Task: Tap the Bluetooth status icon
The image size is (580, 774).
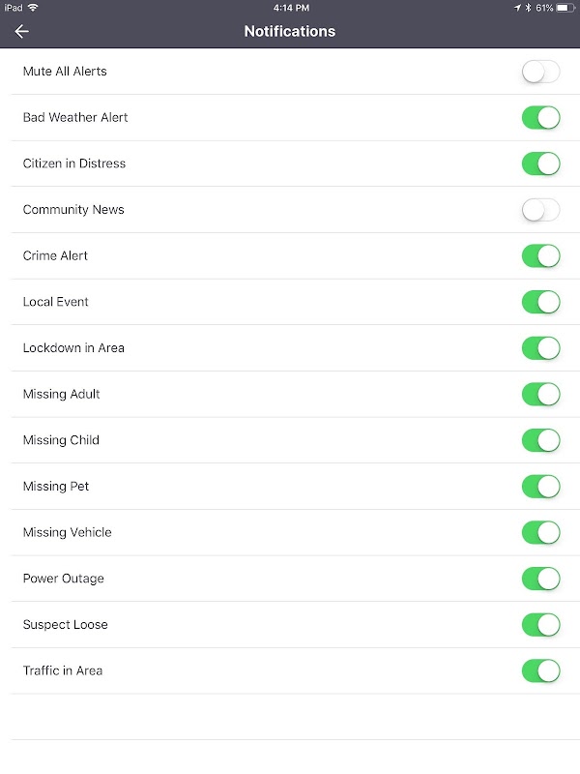Action: pyautogui.click(x=528, y=8)
